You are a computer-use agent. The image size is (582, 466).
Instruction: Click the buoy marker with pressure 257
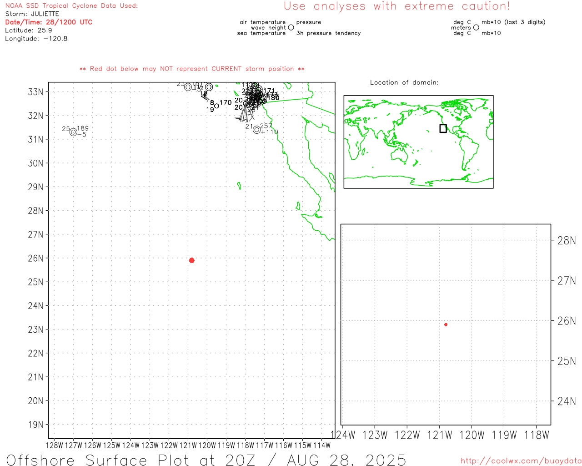(256, 130)
